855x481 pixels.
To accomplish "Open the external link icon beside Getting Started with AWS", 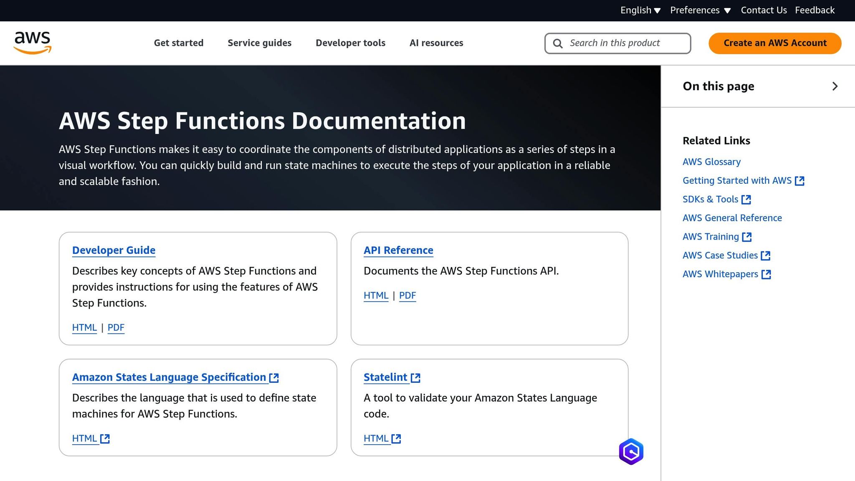I will click(x=800, y=180).
